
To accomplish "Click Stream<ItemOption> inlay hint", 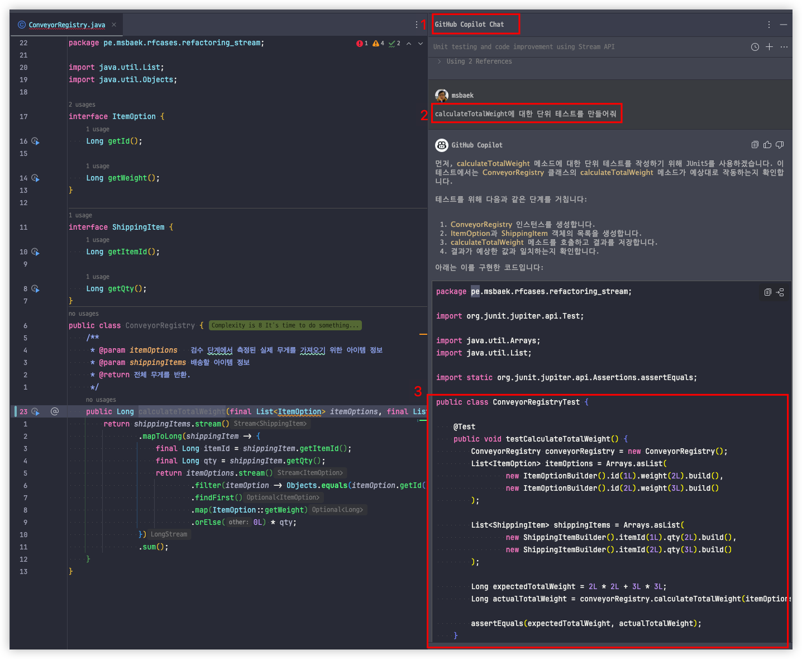I will coord(311,473).
